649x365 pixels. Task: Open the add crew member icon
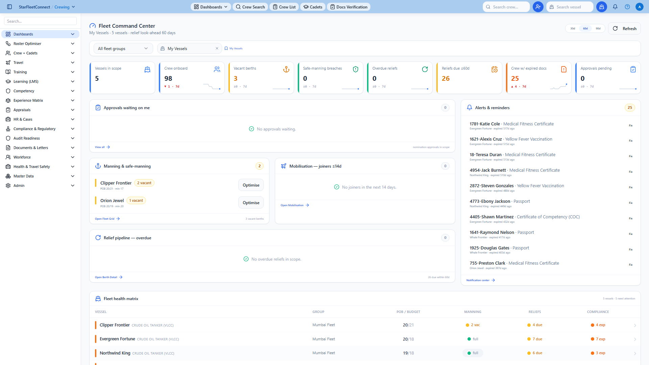click(538, 7)
